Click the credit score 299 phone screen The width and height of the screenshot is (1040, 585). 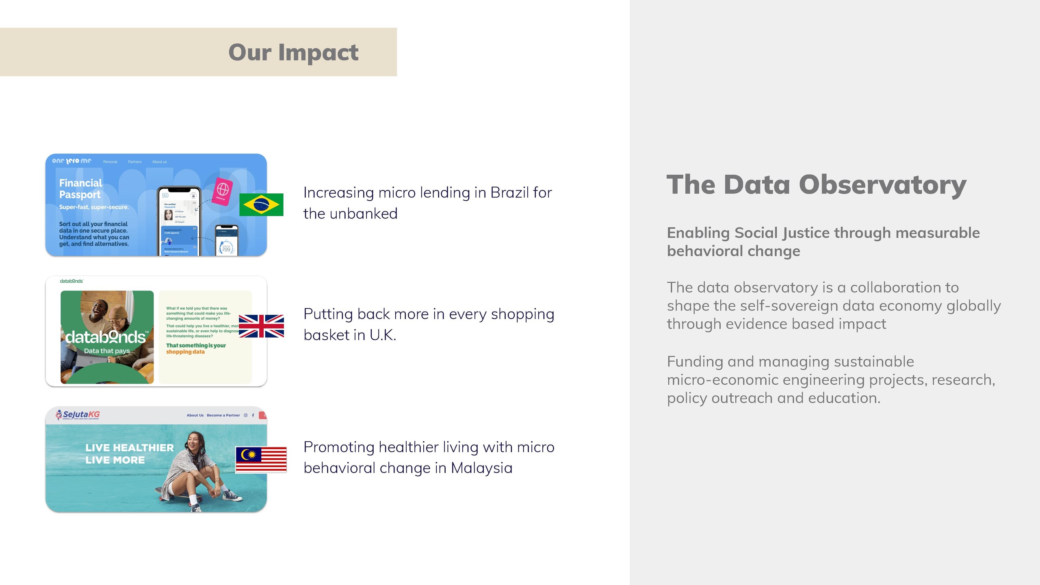pyautogui.click(x=226, y=242)
